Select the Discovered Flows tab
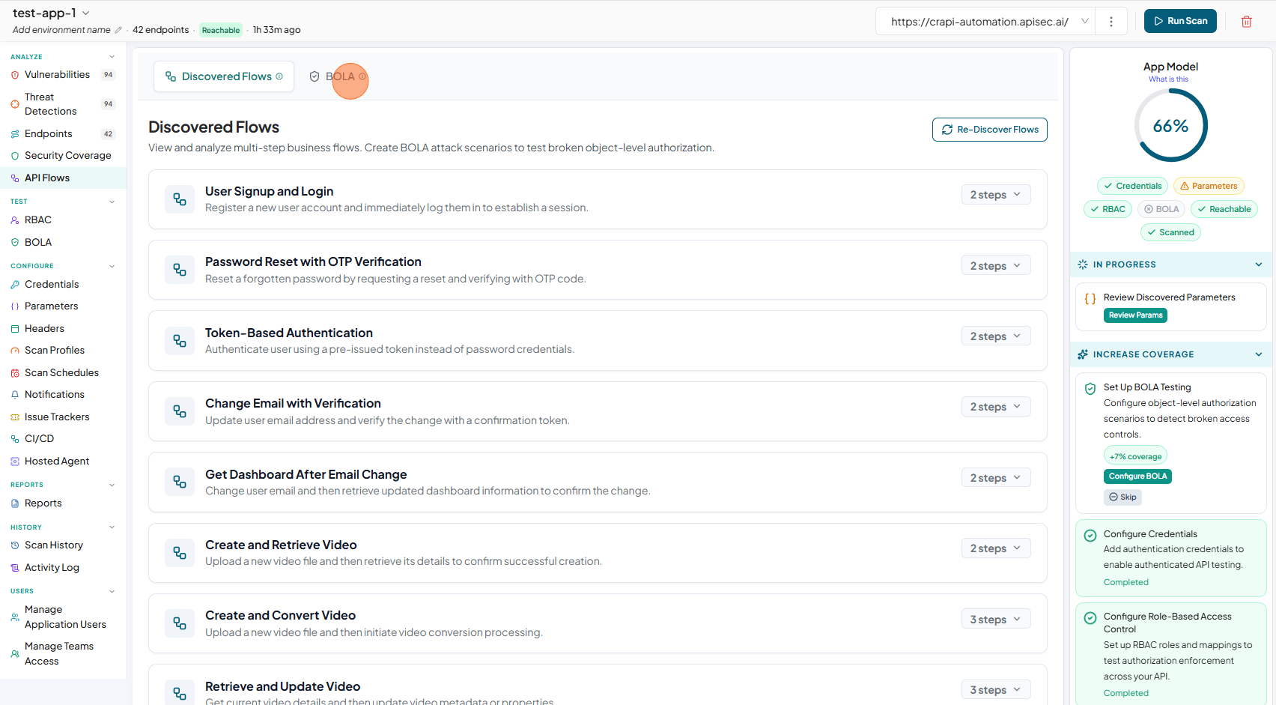 click(x=224, y=76)
